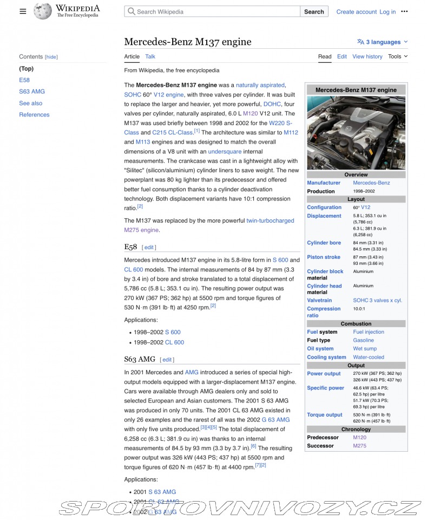Follow the twin-turbocharged link
Image resolution: width=427 pixels, height=520 pixels.
(x=270, y=221)
